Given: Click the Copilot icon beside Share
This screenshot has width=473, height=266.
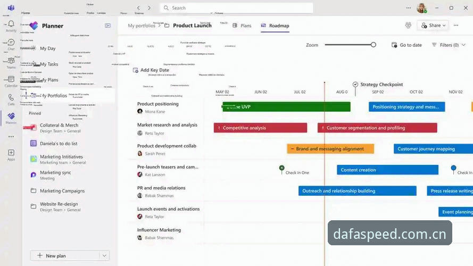Looking at the screenshot, I should coord(408,26).
